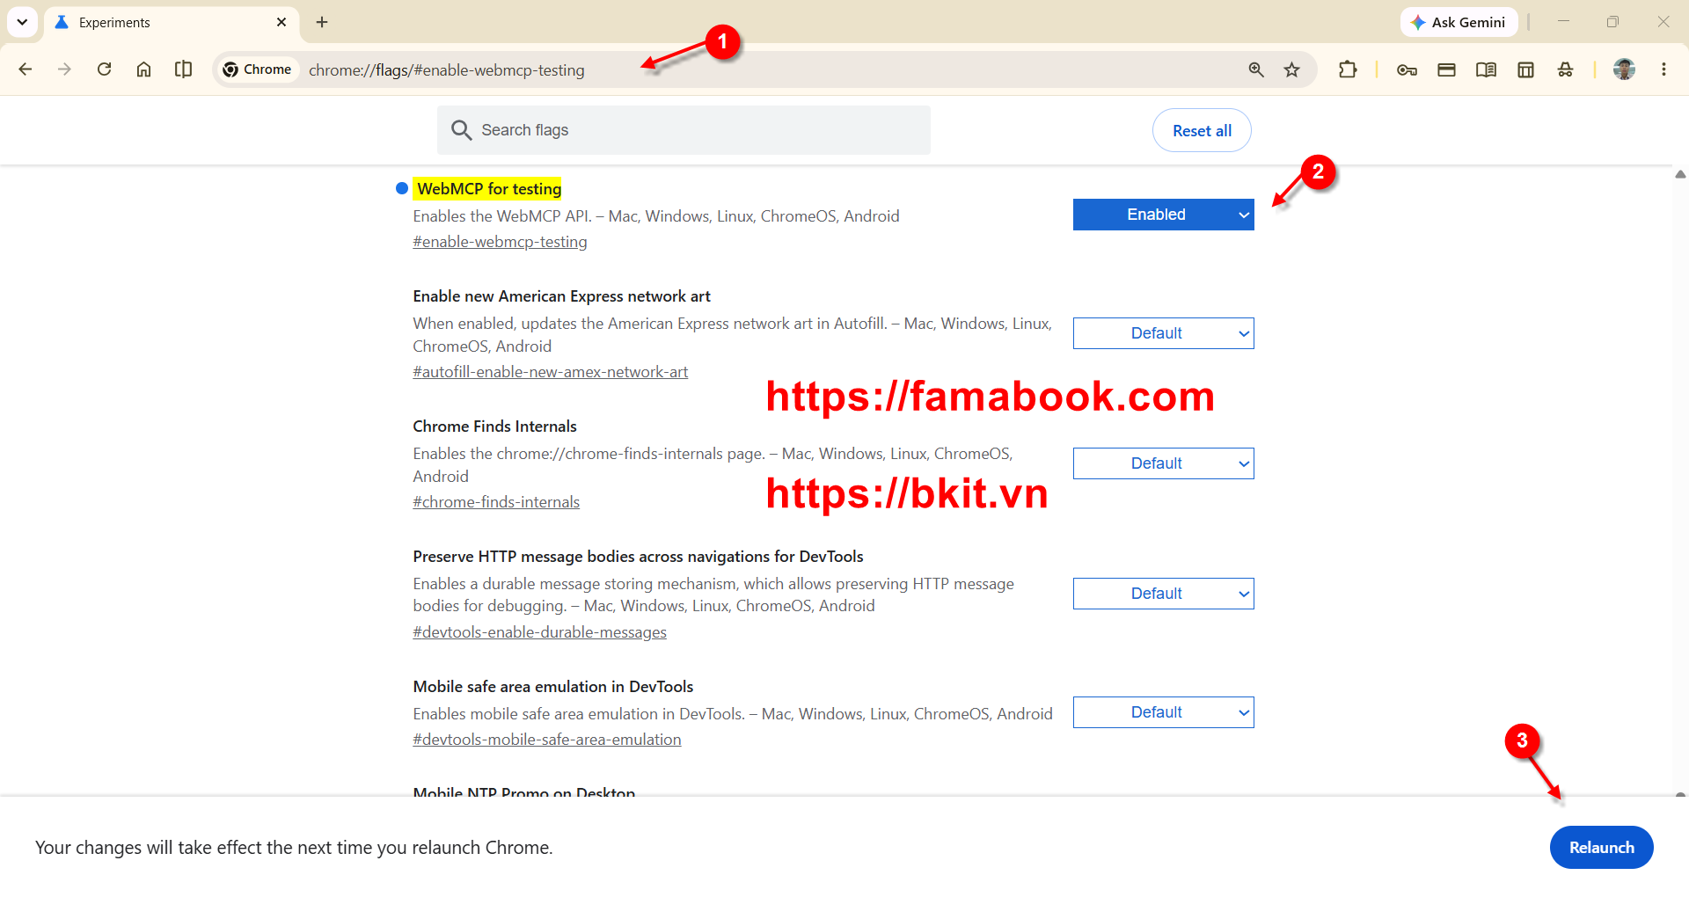
Task: Open dropdown for Chrome Finds Internals
Action: click(1163, 463)
